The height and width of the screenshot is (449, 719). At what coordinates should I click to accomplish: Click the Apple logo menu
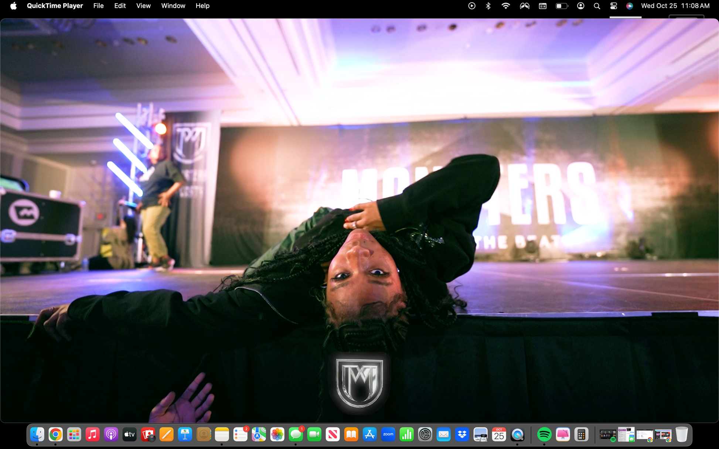click(x=13, y=6)
